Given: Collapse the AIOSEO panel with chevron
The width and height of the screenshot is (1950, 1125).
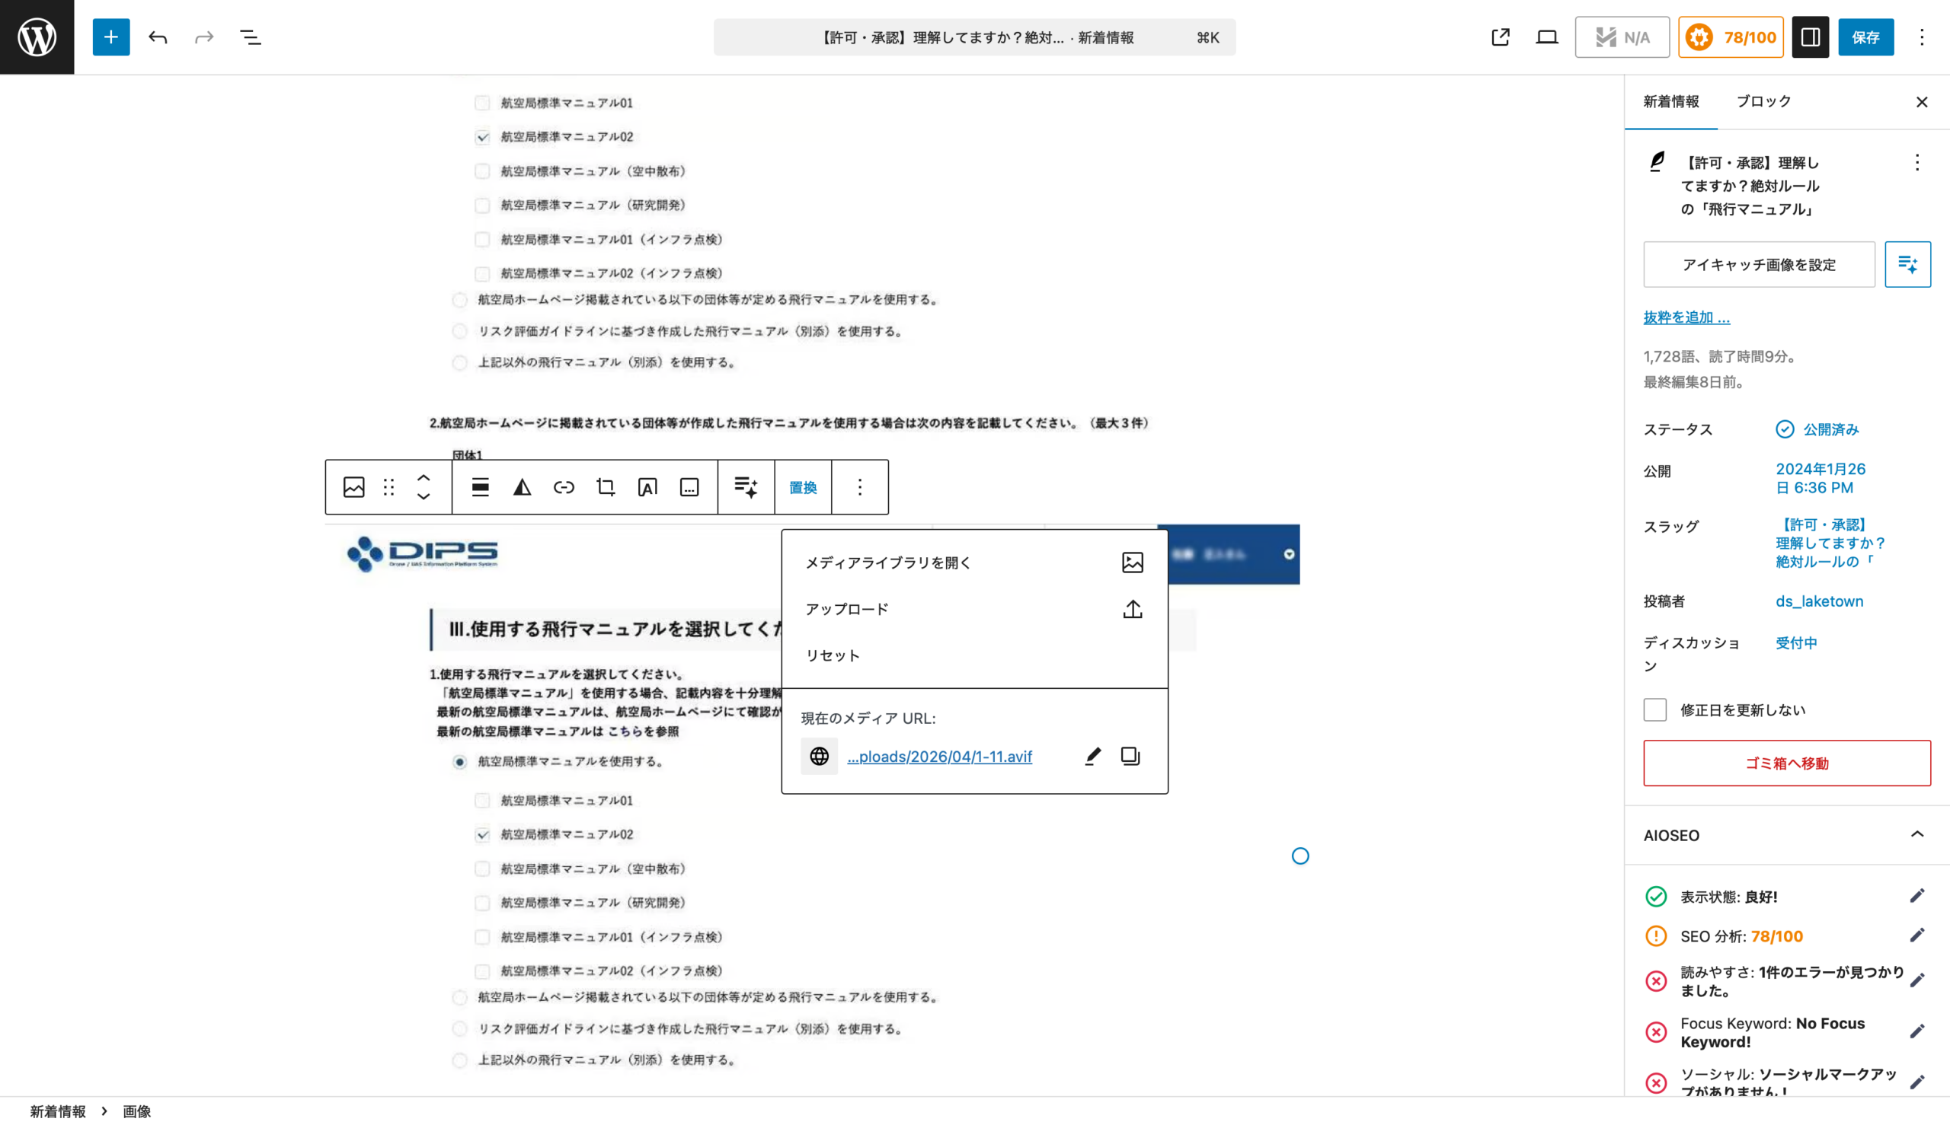Looking at the screenshot, I should coord(1916,834).
